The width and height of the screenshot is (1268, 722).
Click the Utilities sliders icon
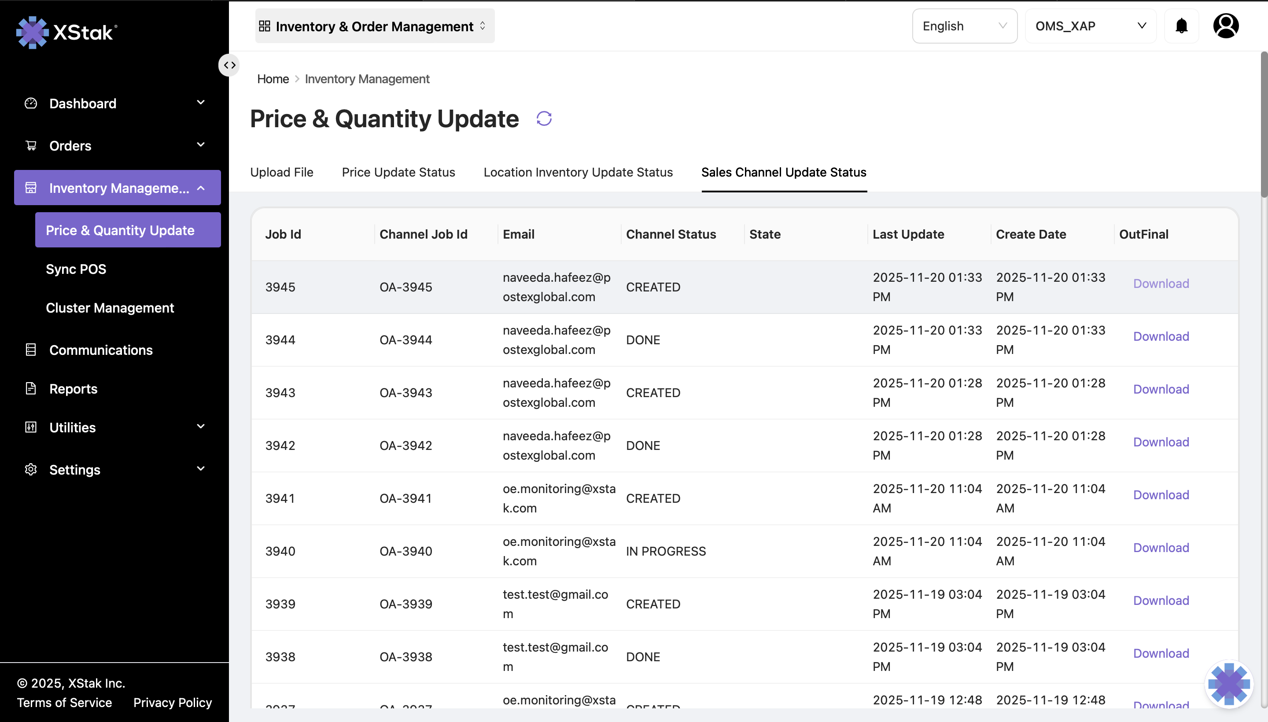[30, 427]
